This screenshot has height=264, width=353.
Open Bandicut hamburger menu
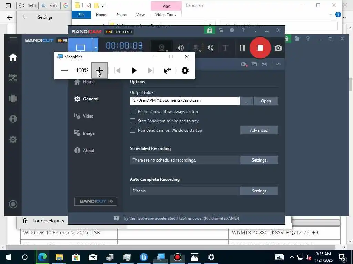tap(13, 40)
